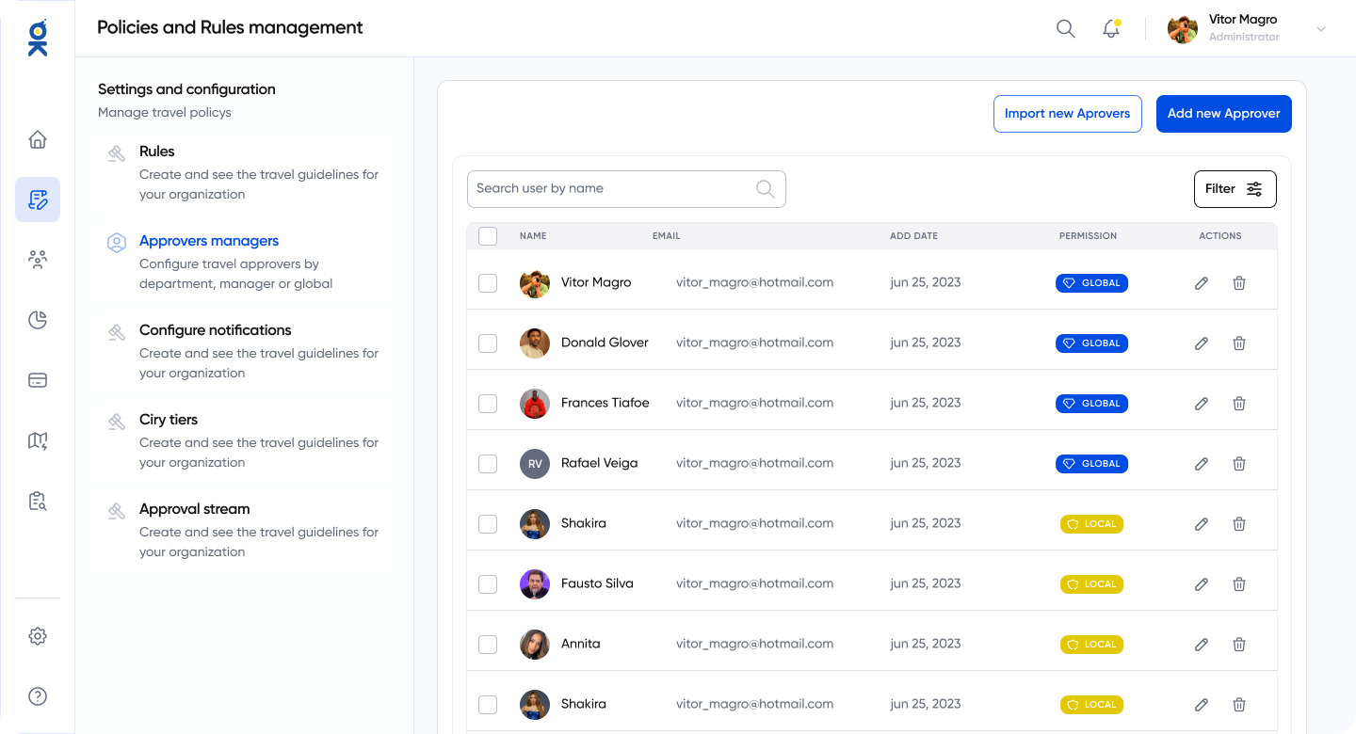
Task: Select the Frances Tiafoe row checkbox
Action: [x=488, y=404]
